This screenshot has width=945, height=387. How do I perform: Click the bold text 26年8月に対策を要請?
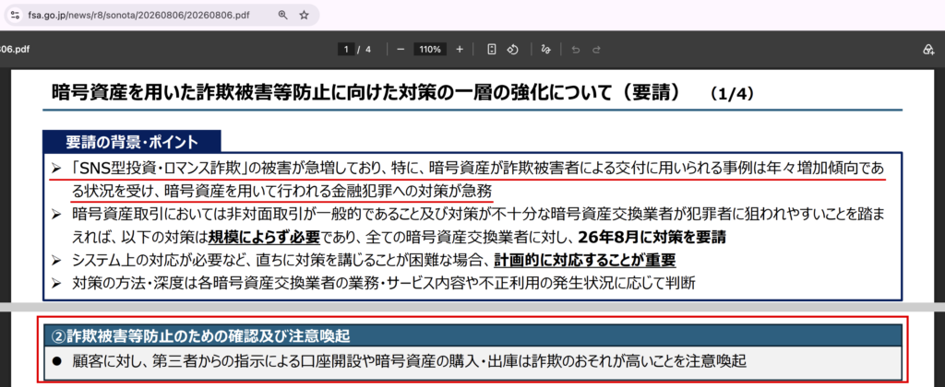pyautogui.click(x=652, y=237)
